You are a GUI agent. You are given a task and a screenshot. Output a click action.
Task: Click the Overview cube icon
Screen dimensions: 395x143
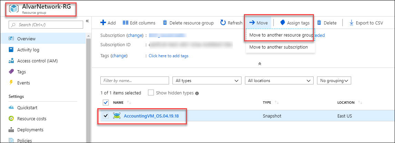pyautogui.click(x=11, y=39)
